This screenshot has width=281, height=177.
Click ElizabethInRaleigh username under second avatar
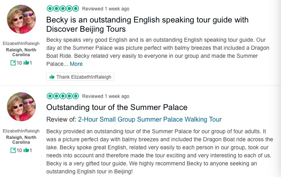tap(21, 131)
